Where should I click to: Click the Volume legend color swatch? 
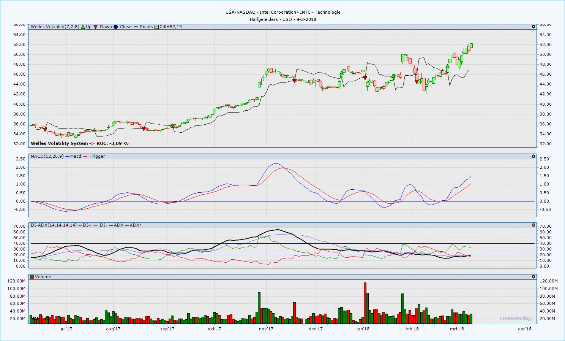pos(32,277)
